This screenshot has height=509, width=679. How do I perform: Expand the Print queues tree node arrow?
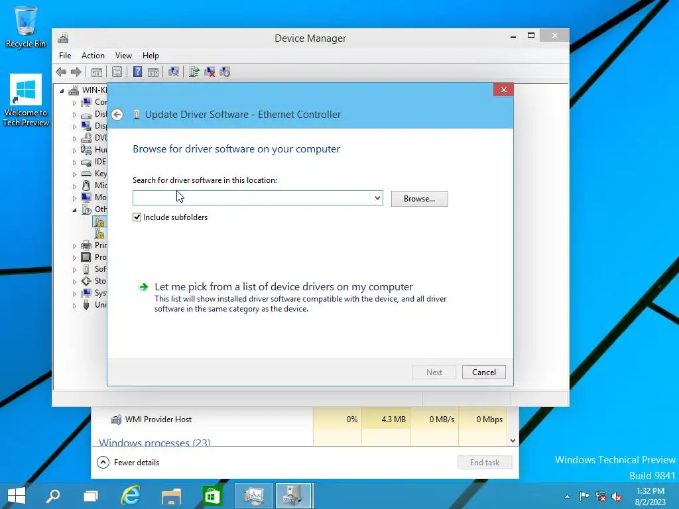[74, 246]
